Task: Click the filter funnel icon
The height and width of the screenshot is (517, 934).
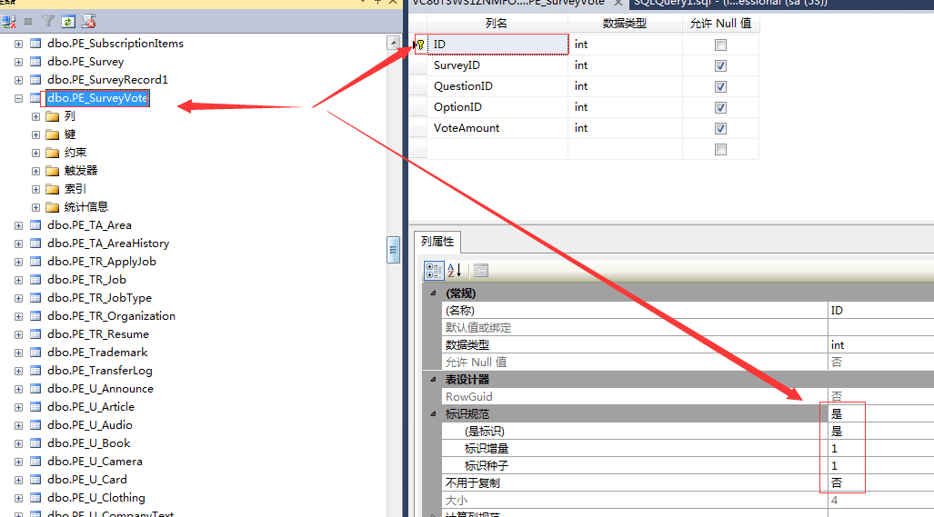Action: (48, 20)
